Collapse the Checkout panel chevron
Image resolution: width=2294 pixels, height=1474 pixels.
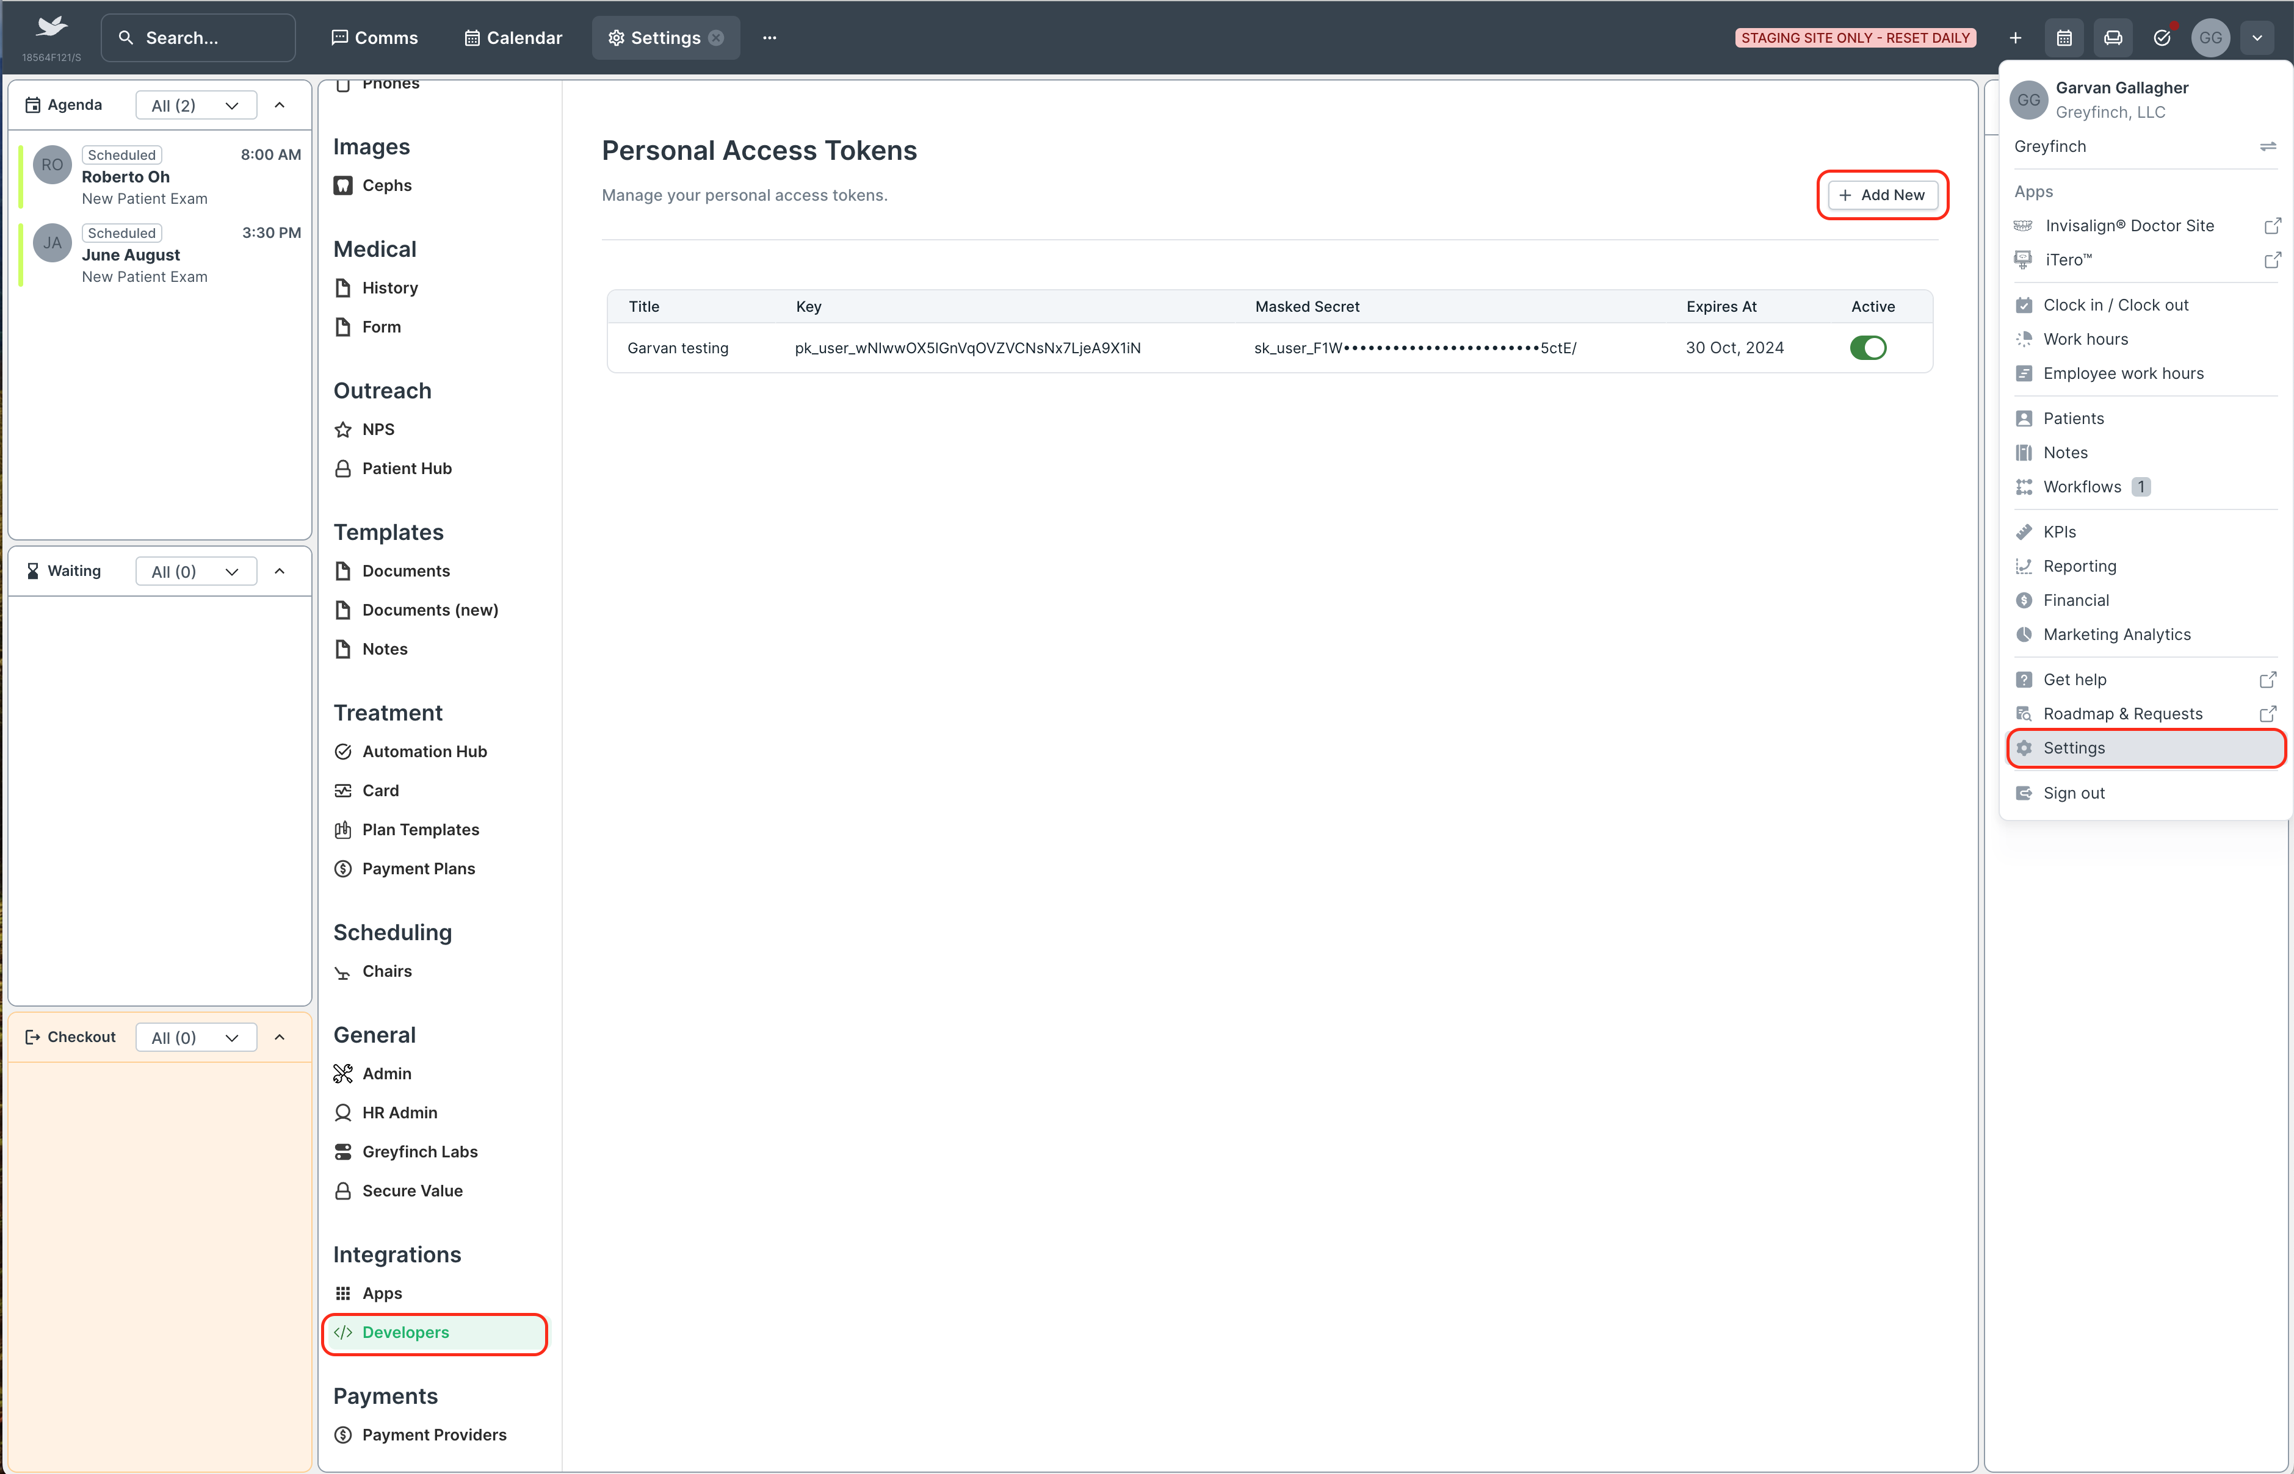pos(280,1038)
